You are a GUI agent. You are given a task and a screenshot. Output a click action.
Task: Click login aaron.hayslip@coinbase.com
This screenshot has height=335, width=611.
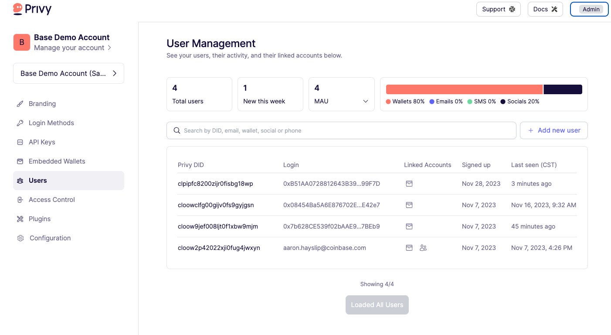pyautogui.click(x=325, y=248)
